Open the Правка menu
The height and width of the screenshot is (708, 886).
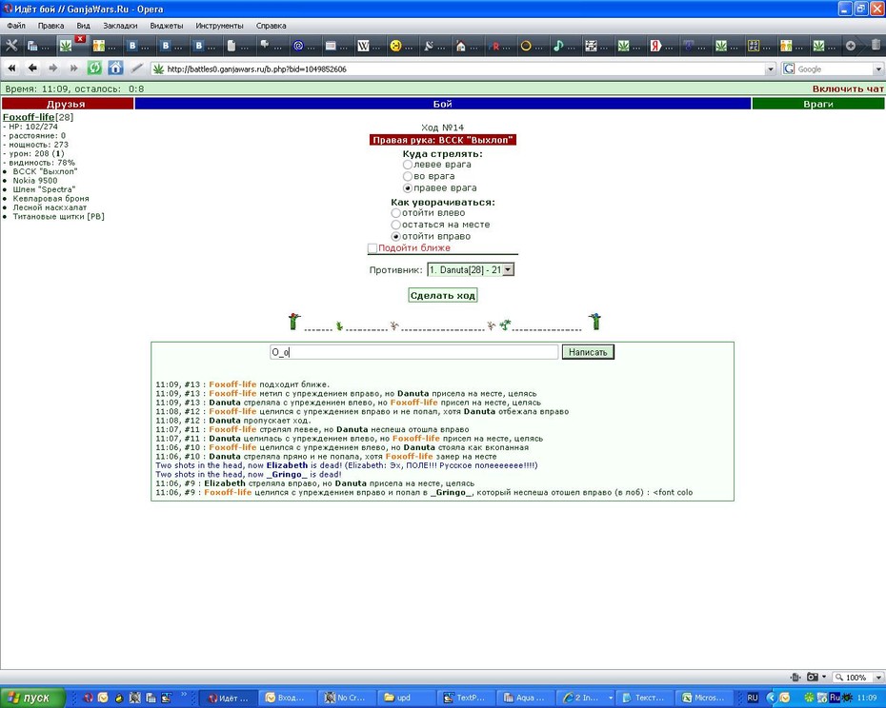50,26
